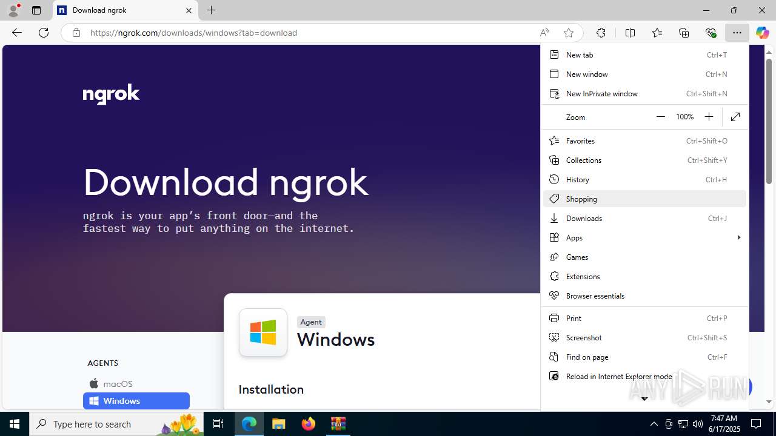Image resolution: width=776 pixels, height=436 pixels.
Task: Open Browser essentials from the menu
Action: (644, 296)
